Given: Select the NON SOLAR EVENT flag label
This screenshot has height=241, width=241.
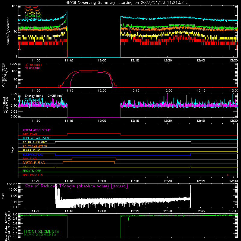Looking at the screenshot, I should click(x=36, y=138).
